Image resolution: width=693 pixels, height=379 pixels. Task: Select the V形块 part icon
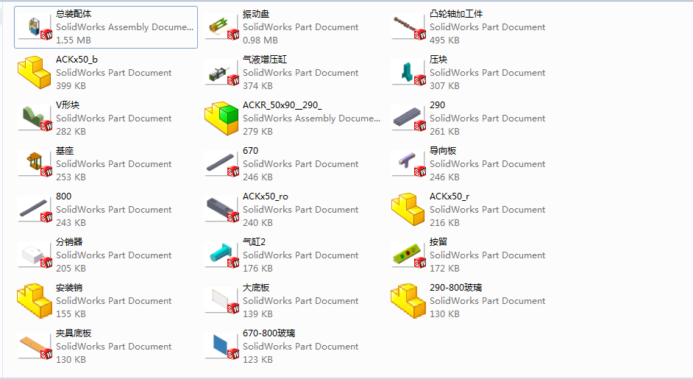[35, 118]
